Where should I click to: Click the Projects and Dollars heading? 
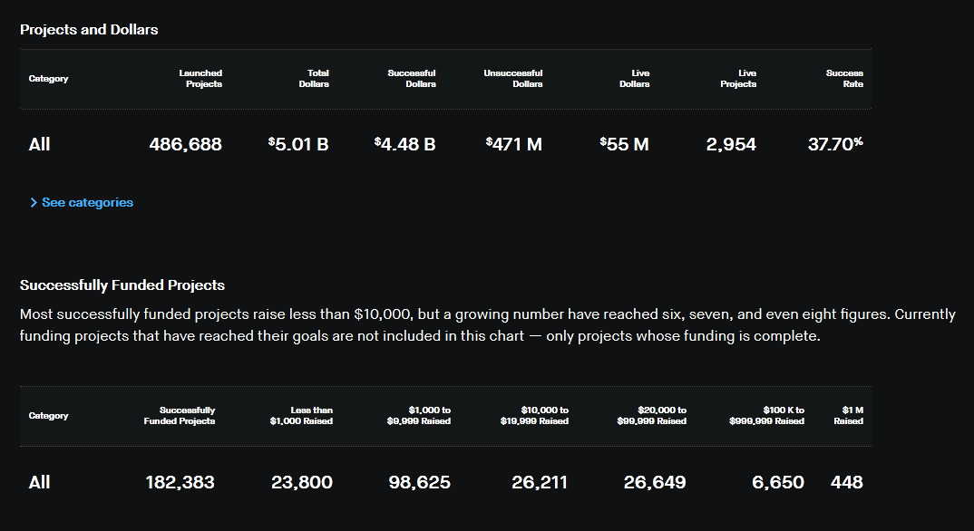click(89, 30)
